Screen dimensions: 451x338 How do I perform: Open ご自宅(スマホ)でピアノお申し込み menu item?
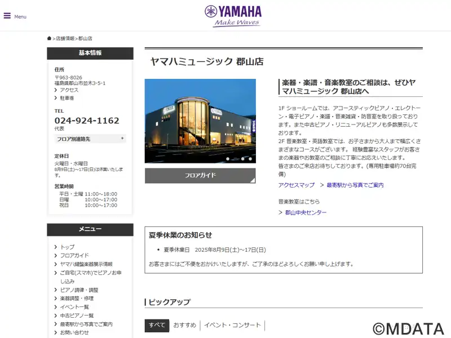click(91, 277)
